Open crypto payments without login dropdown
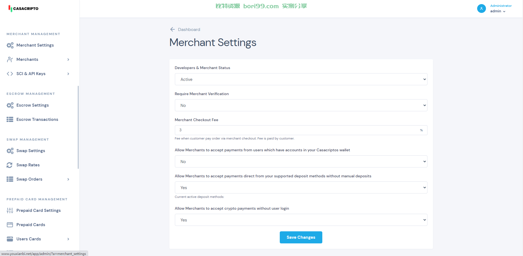523x256 pixels. point(301,220)
